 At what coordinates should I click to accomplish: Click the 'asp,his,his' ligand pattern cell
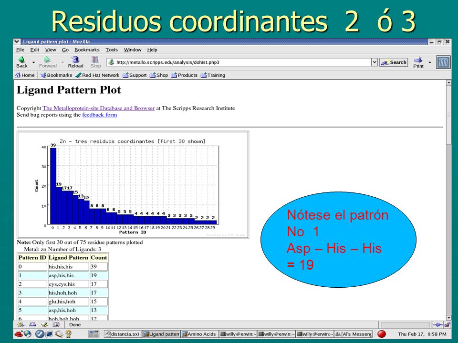coord(68,275)
